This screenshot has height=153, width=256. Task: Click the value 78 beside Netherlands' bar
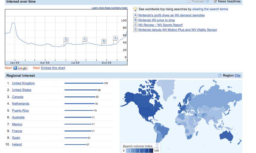pyautogui.click(x=96, y=104)
